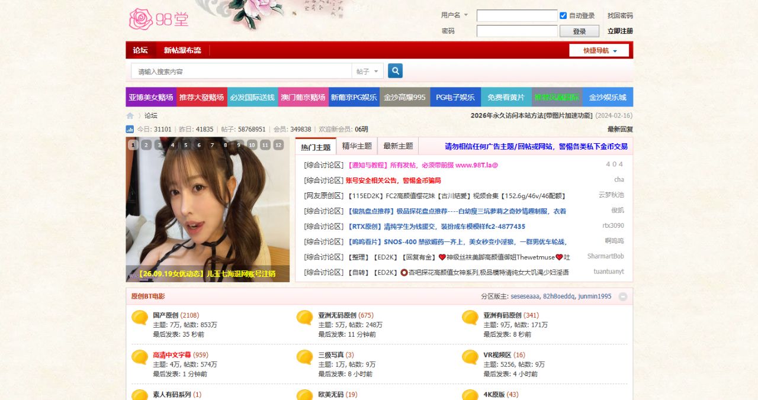This screenshot has width=758, height=400.
Task: Open the 国产原创 forum link
Action: pos(165,315)
